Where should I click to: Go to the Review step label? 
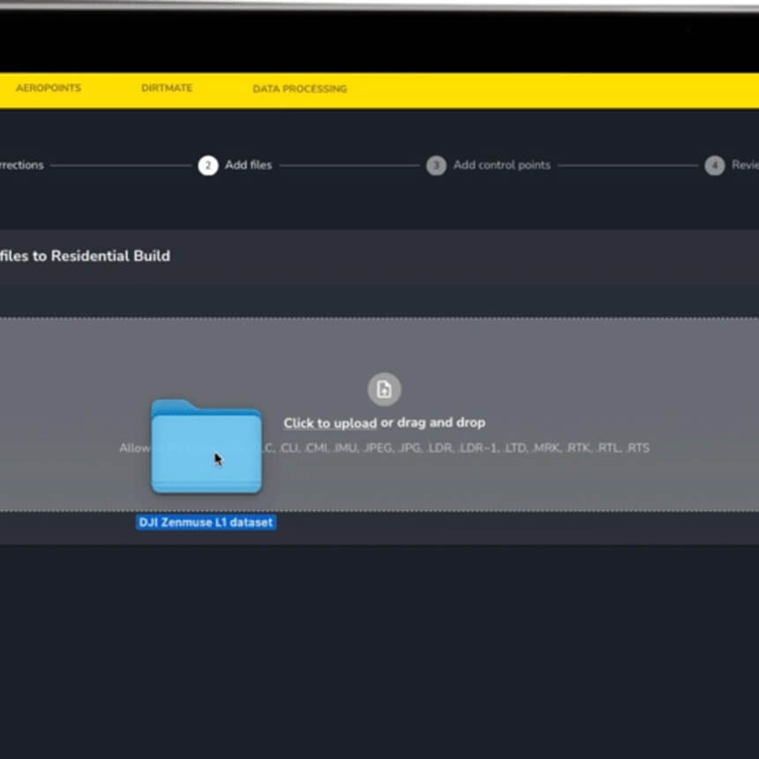pos(744,165)
